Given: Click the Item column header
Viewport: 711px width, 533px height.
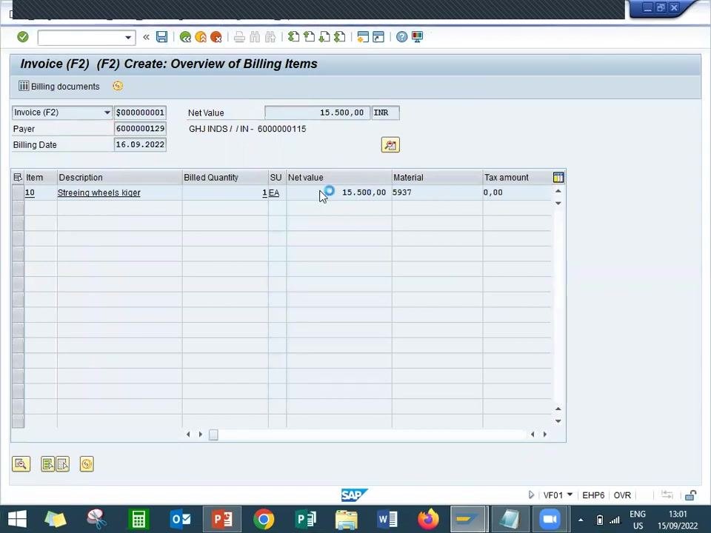Looking at the screenshot, I should point(40,177).
